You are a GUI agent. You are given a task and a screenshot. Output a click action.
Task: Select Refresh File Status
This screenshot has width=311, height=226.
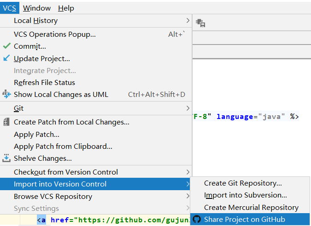(x=44, y=82)
